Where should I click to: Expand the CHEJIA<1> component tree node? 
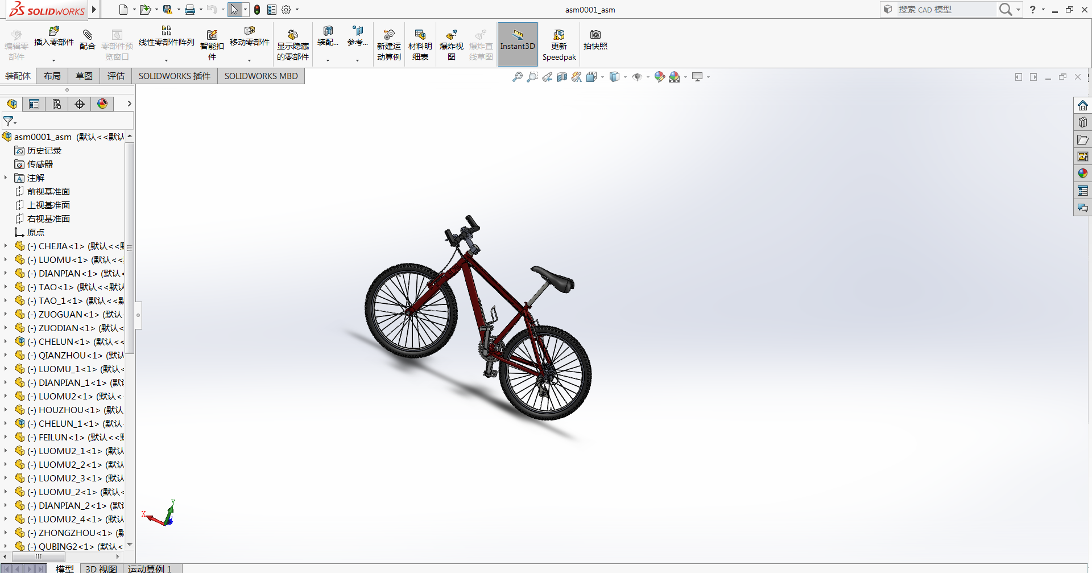point(5,246)
